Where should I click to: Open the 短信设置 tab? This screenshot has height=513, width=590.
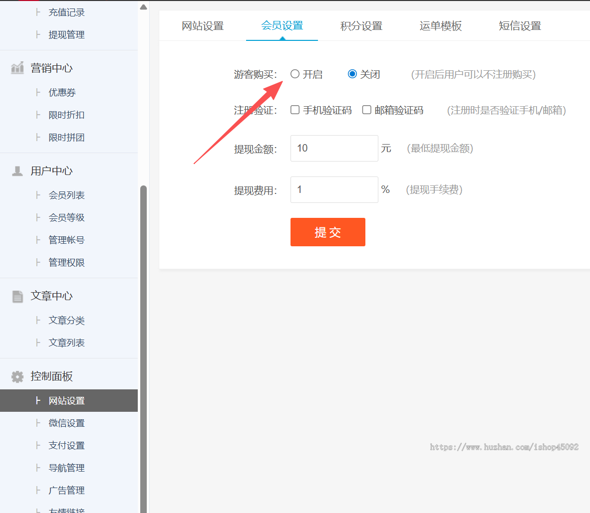tap(520, 26)
